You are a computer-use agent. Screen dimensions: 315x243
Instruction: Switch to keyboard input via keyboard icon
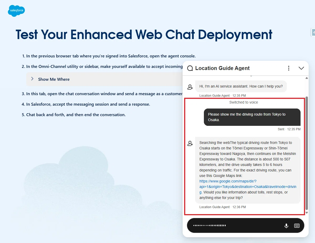click(x=297, y=226)
